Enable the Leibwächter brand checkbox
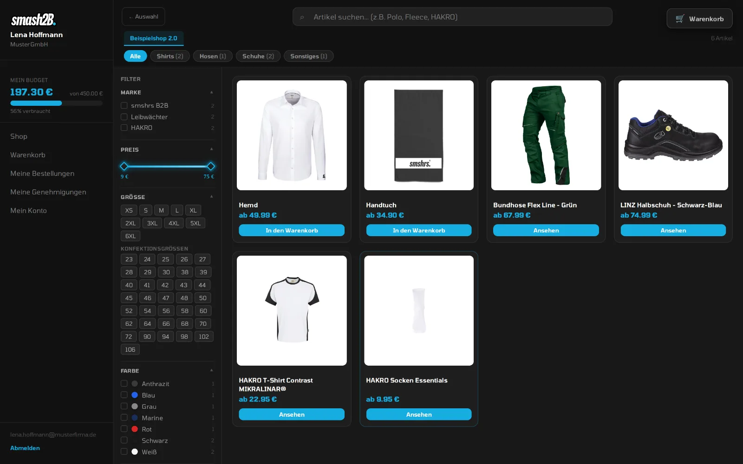This screenshot has width=743, height=464. [x=124, y=117]
